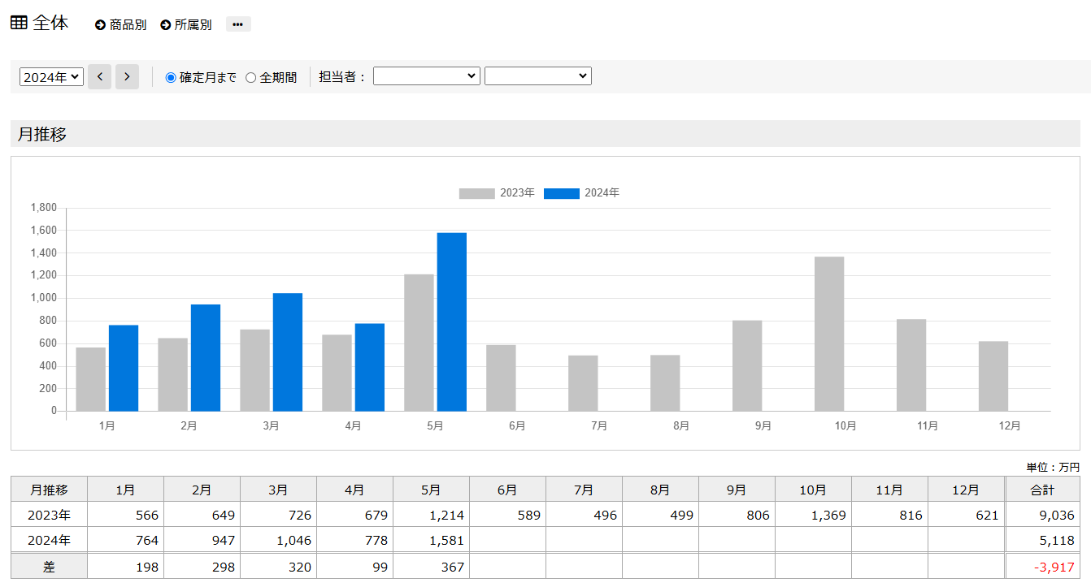
Task: Click the 合計 column header
Action: point(1042,490)
